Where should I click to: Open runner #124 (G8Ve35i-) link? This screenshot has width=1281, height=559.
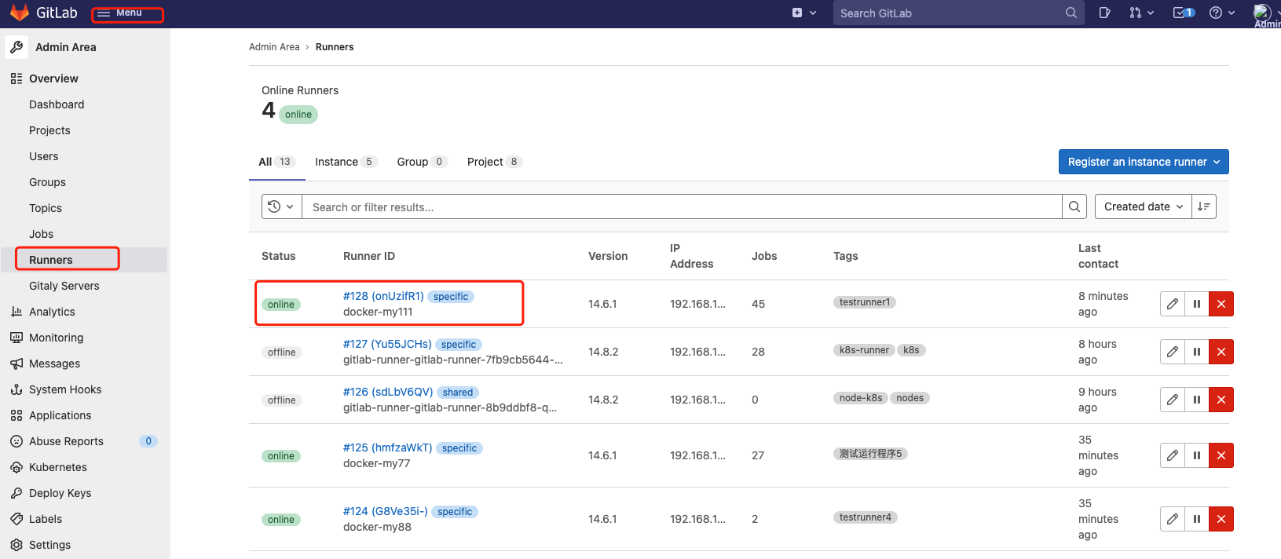tap(386, 511)
